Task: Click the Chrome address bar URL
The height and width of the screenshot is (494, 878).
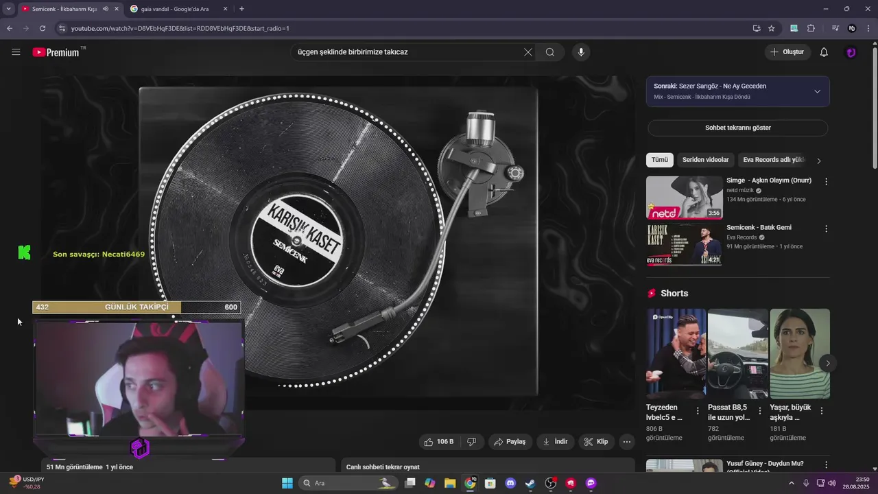Action: click(x=180, y=28)
